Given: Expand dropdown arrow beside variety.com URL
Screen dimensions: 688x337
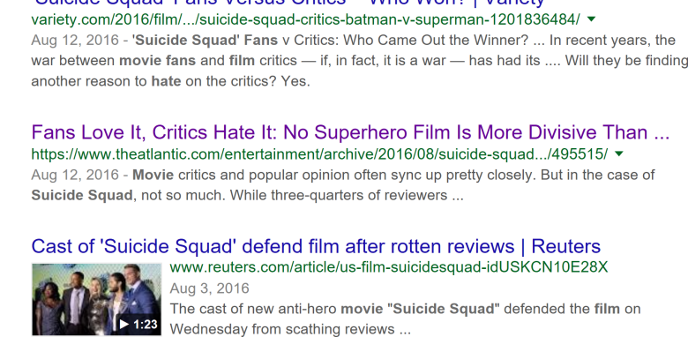Looking at the screenshot, I should pos(592,19).
